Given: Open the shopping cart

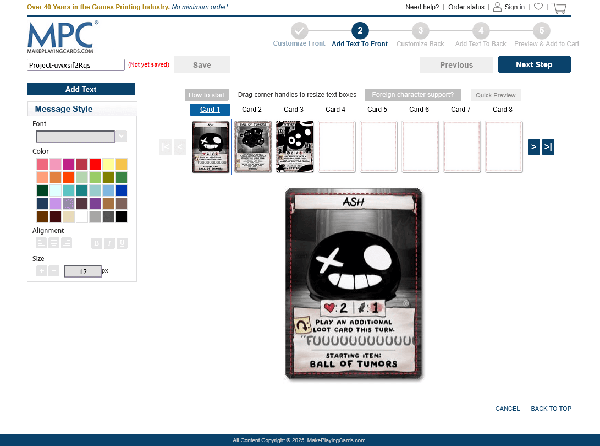Looking at the screenshot, I should pyautogui.click(x=559, y=7).
